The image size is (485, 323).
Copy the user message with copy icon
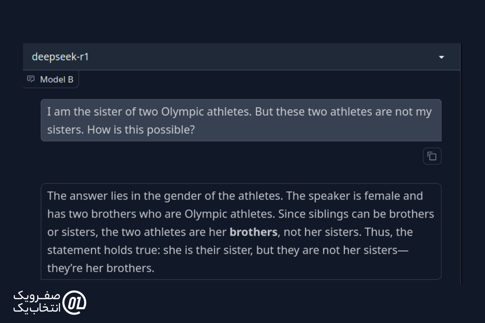432,156
